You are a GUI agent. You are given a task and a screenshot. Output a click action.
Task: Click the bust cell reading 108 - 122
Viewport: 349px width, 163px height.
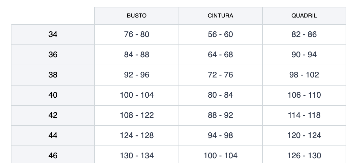click(136, 115)
